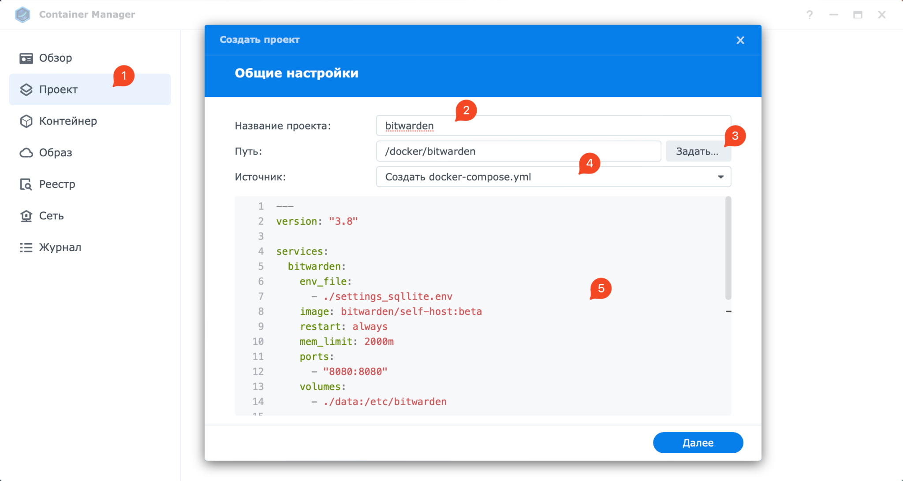The height and width of the screenshot is (481, 903).
Task: Click the code editor vertical scrollbar
Action: pyautogui.click(x=728, y=248)
